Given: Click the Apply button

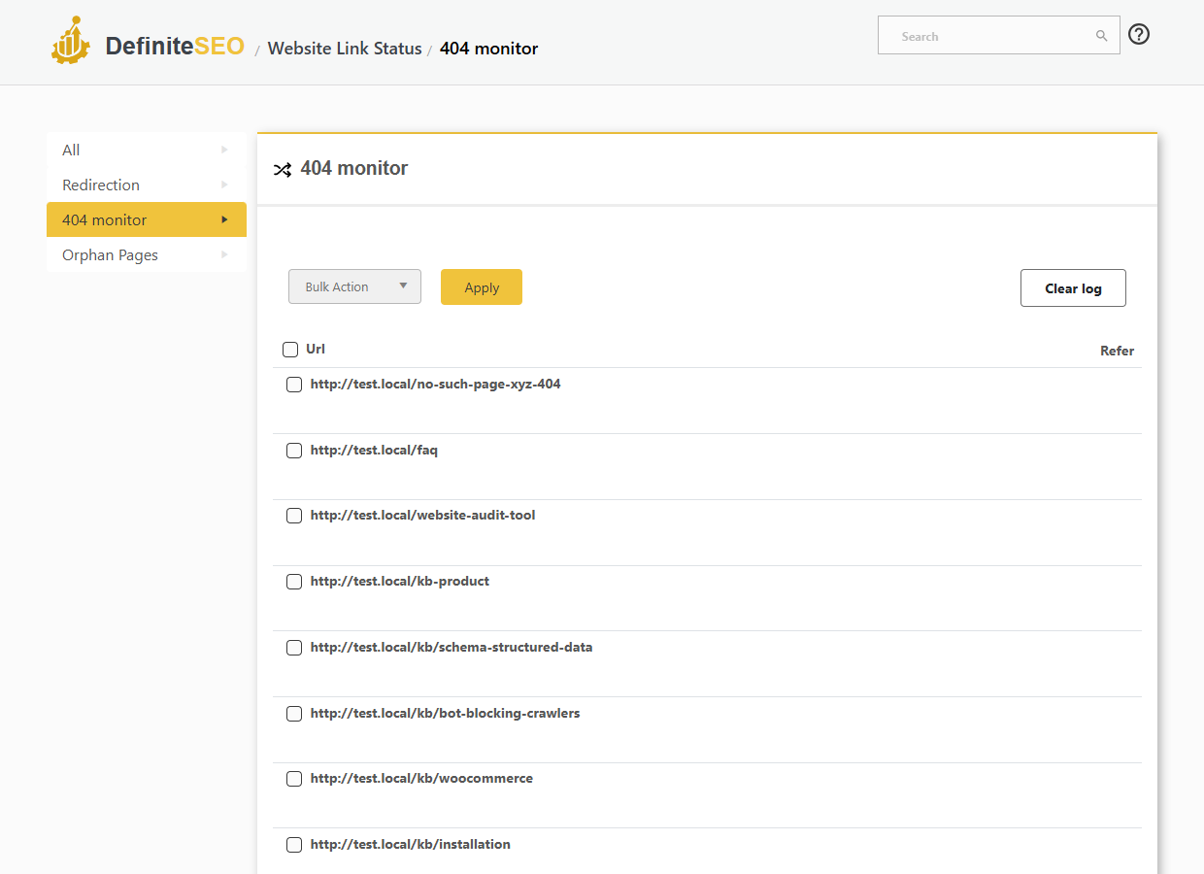Looking at the screenshot, I should 482,286.
